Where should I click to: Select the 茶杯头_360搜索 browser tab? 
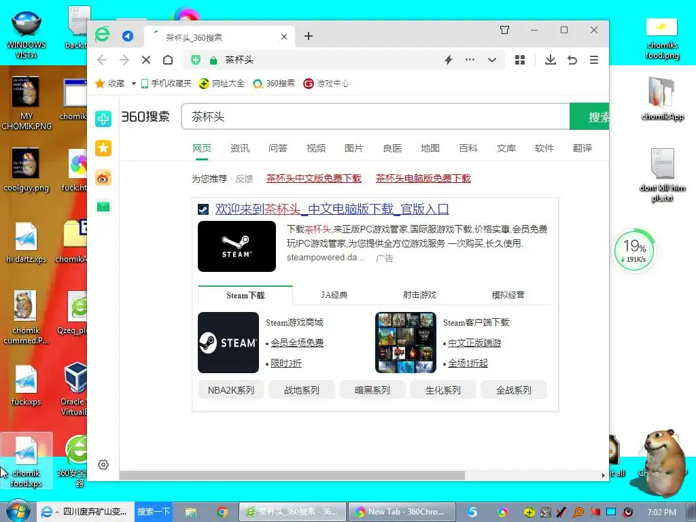[220, 37]
